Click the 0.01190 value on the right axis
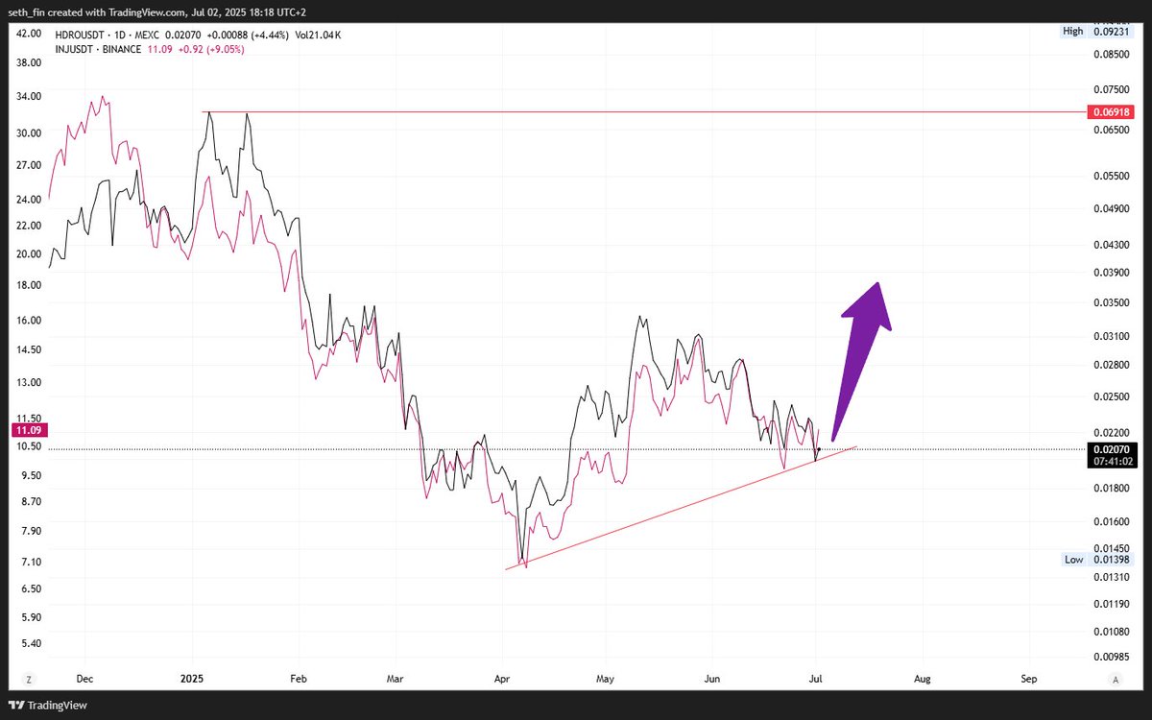 [x=1113, y=604]
